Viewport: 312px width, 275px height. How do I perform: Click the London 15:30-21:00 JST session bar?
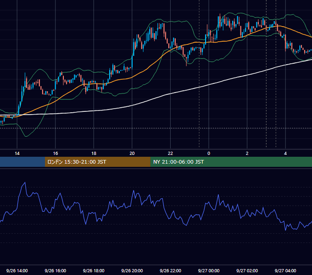tap(97, 162)
